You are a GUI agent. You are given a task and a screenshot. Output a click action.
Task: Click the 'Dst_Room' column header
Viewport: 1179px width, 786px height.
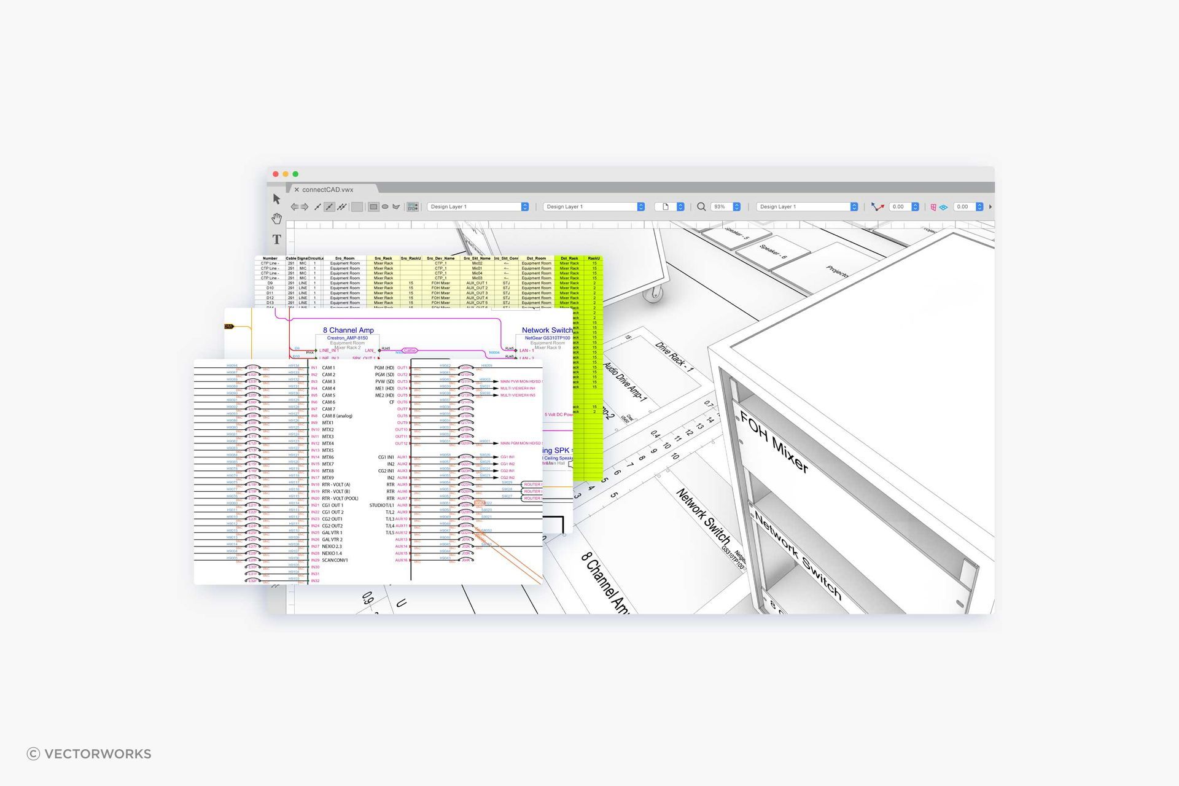click(x=536, y=259)
